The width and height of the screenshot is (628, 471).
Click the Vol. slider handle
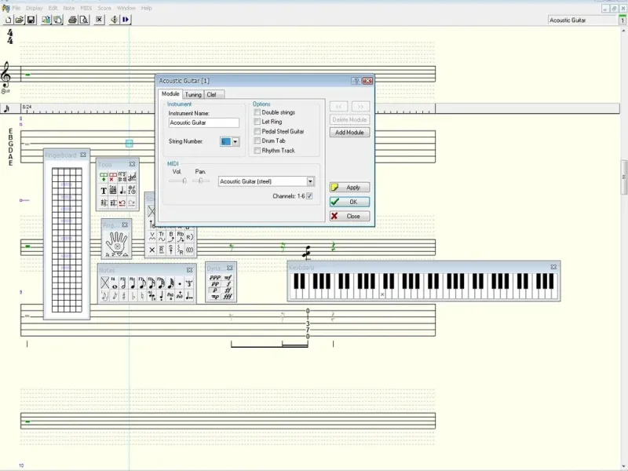pyautogui.click(x=184, y=181)
